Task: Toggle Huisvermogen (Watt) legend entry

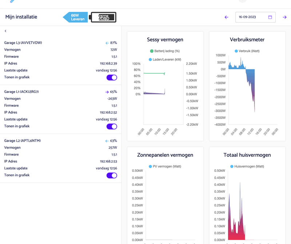Action: (x=247, y=166)
